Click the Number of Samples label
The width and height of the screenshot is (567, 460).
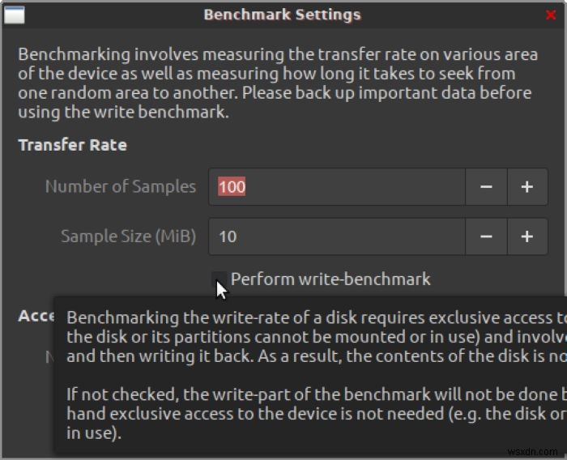pyautogui.click(x=120, y=187)
